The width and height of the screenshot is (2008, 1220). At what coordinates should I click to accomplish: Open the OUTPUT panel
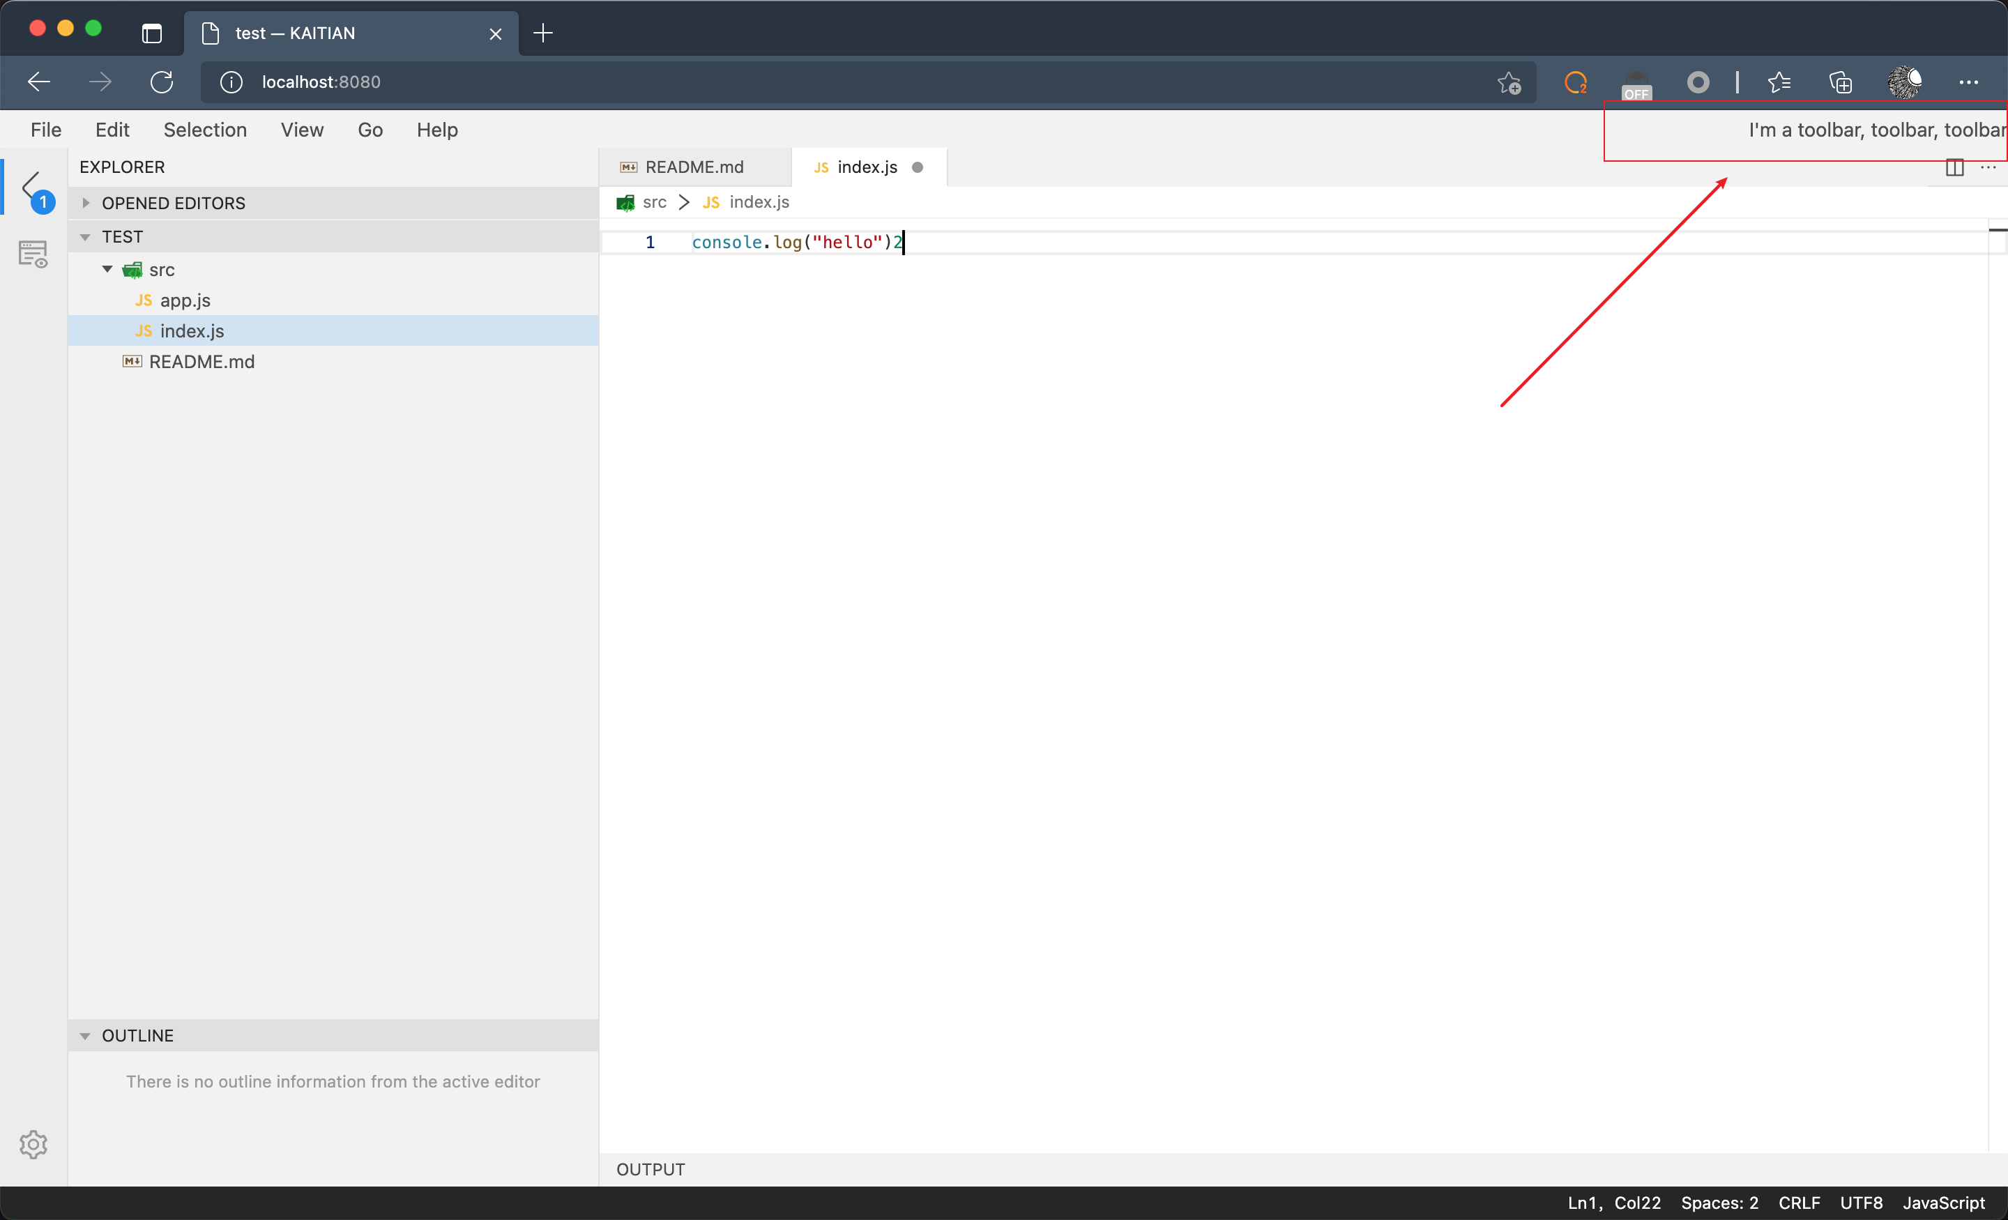[651, 1170]
